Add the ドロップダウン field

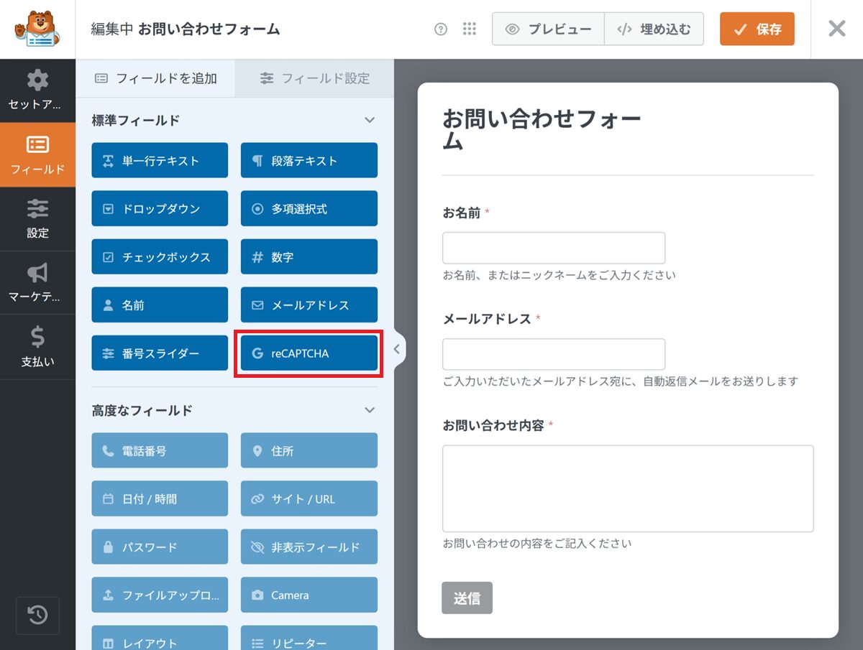[x=160, y=209]
